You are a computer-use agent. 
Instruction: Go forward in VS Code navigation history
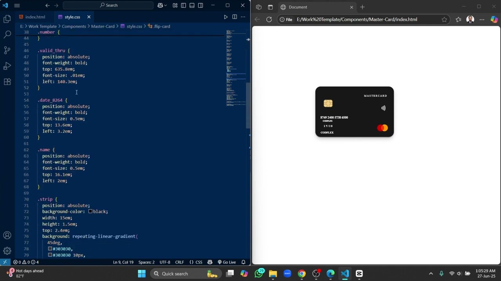tap(56, 5)
